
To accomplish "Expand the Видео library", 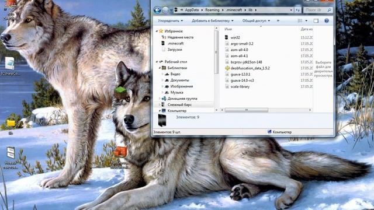I will [x=162, y=74].
